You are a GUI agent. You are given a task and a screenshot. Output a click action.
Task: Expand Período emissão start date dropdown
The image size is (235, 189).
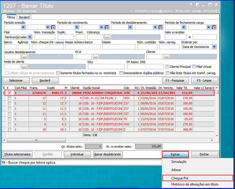point(23,27)
